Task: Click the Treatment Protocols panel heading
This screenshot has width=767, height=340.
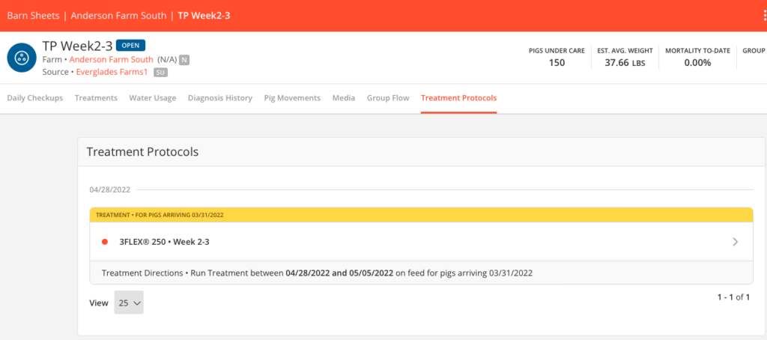Action: [142, 152]
